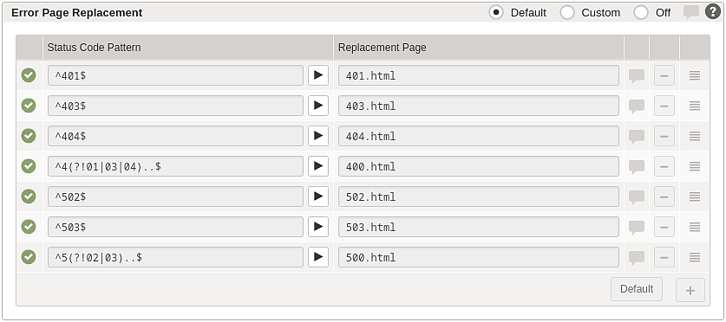Click the play arrow for the ^404$ pattern
Viewport: 726px width, 322px height.
point(318,136)
